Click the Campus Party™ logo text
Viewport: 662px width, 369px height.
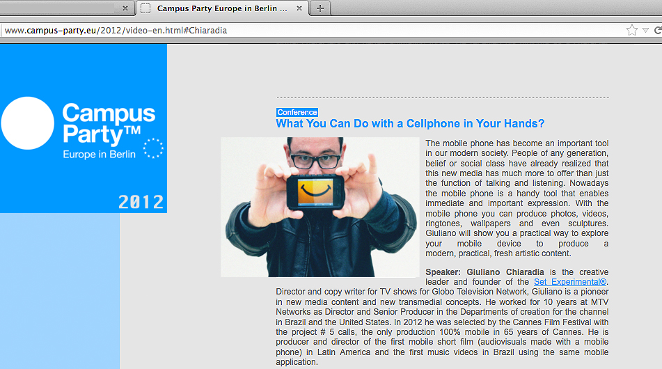(x=108, y=123)
